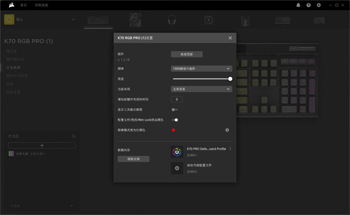Viewport: 350px width, 215px height.
Task: Click the info icon beside backlight color
Action: click(x=227, y=130)
